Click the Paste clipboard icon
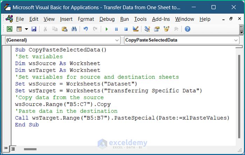This screenshot has height=155, width=245. pyautogui.click(x=64, y=29)
